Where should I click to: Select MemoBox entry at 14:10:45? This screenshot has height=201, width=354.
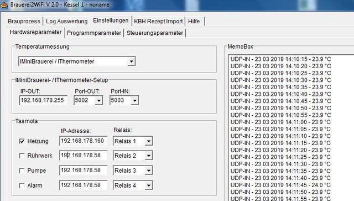click(280, 101)
